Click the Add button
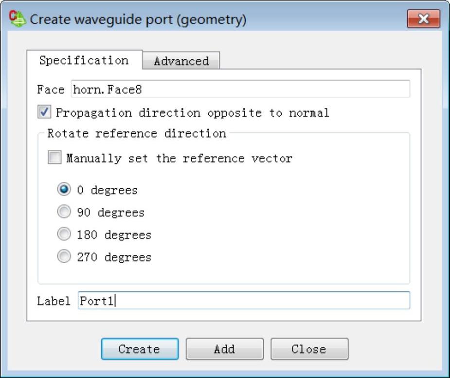The width and height of the screenshot is (450, 378). coord(224,349)
